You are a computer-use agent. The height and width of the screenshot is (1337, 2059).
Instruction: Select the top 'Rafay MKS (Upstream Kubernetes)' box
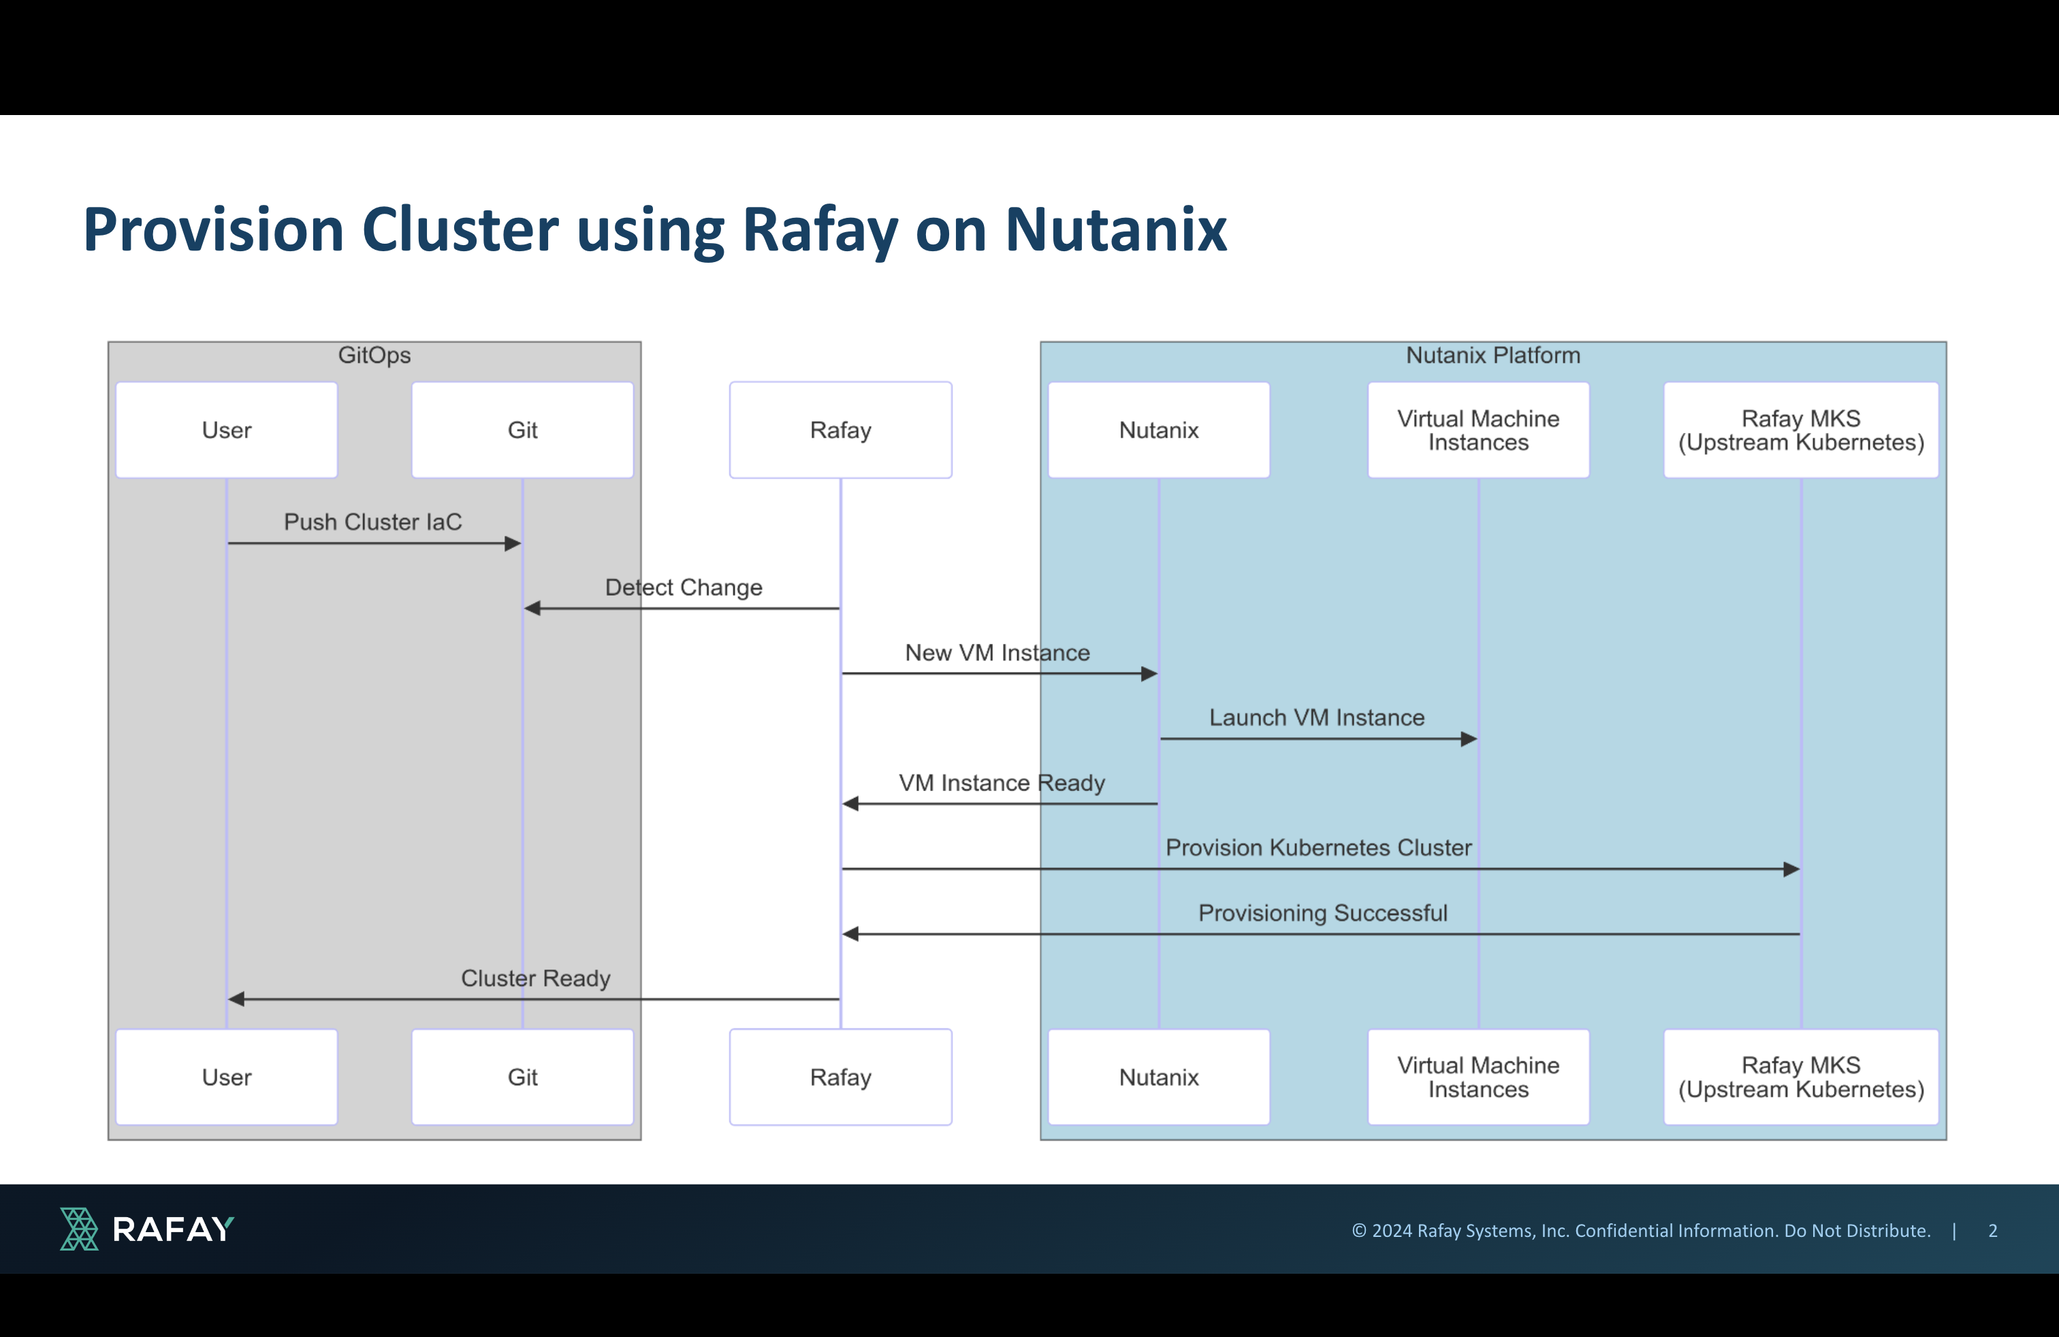pos(1801,430)
